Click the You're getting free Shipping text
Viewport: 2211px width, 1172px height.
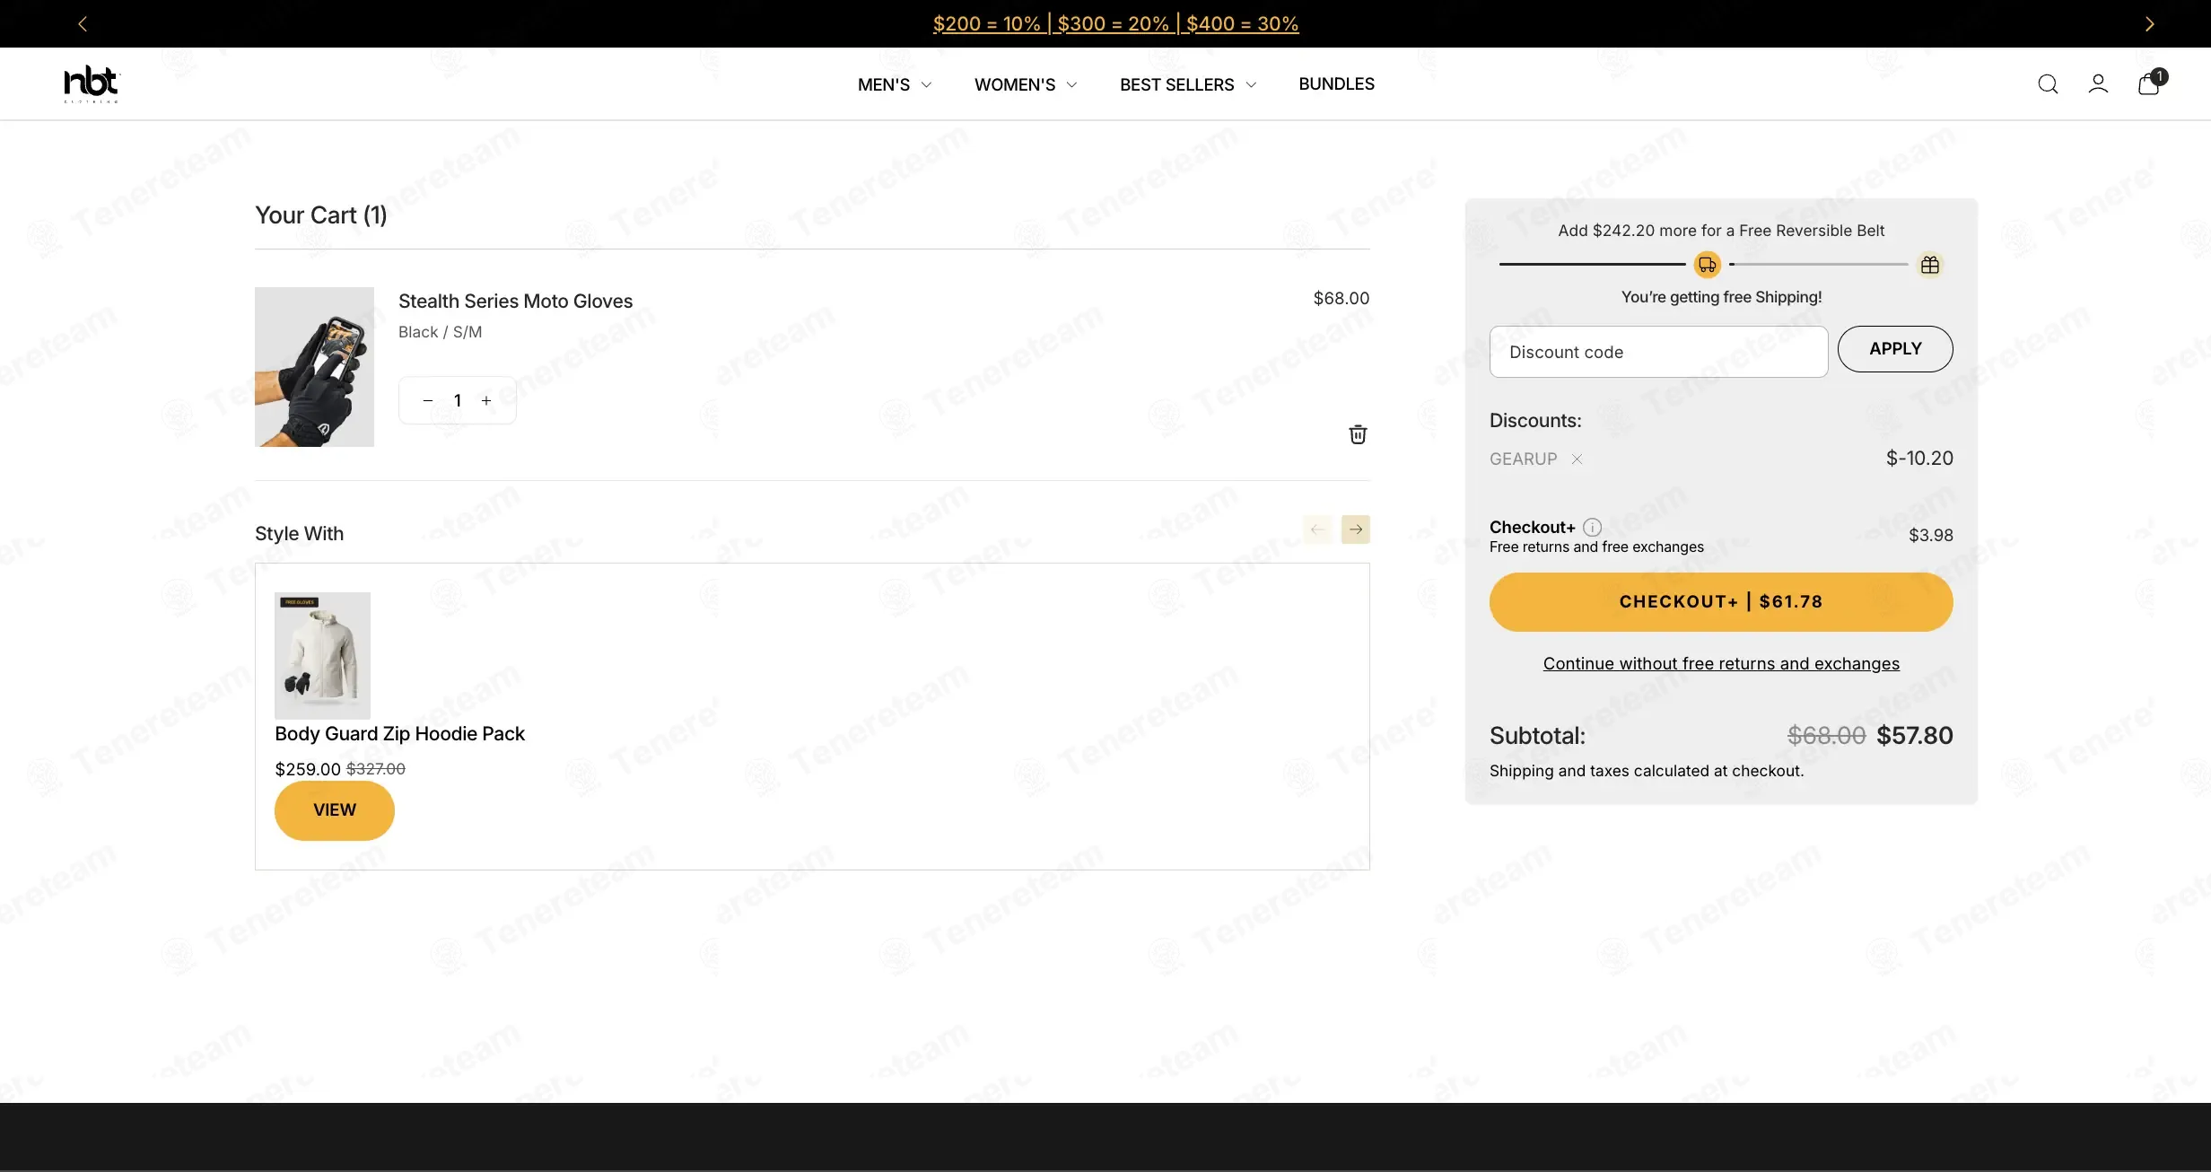click(x=1721, y=297)
